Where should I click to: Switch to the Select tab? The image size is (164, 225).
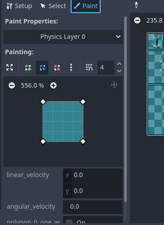[53, 6]
